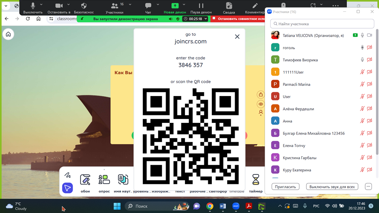The width and height of the screenshot is (379, 213).
Task: Expand the arrow next to Участники
Action: (130, 5)
